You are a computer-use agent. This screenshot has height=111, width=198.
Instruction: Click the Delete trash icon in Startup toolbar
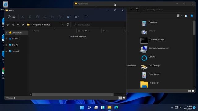coord(60,17)
